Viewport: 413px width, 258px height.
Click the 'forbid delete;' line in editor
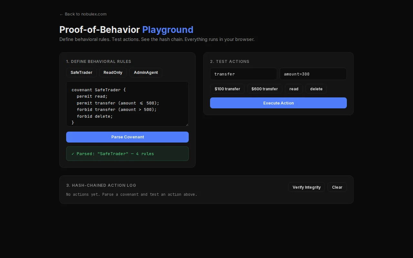[95, 116]
